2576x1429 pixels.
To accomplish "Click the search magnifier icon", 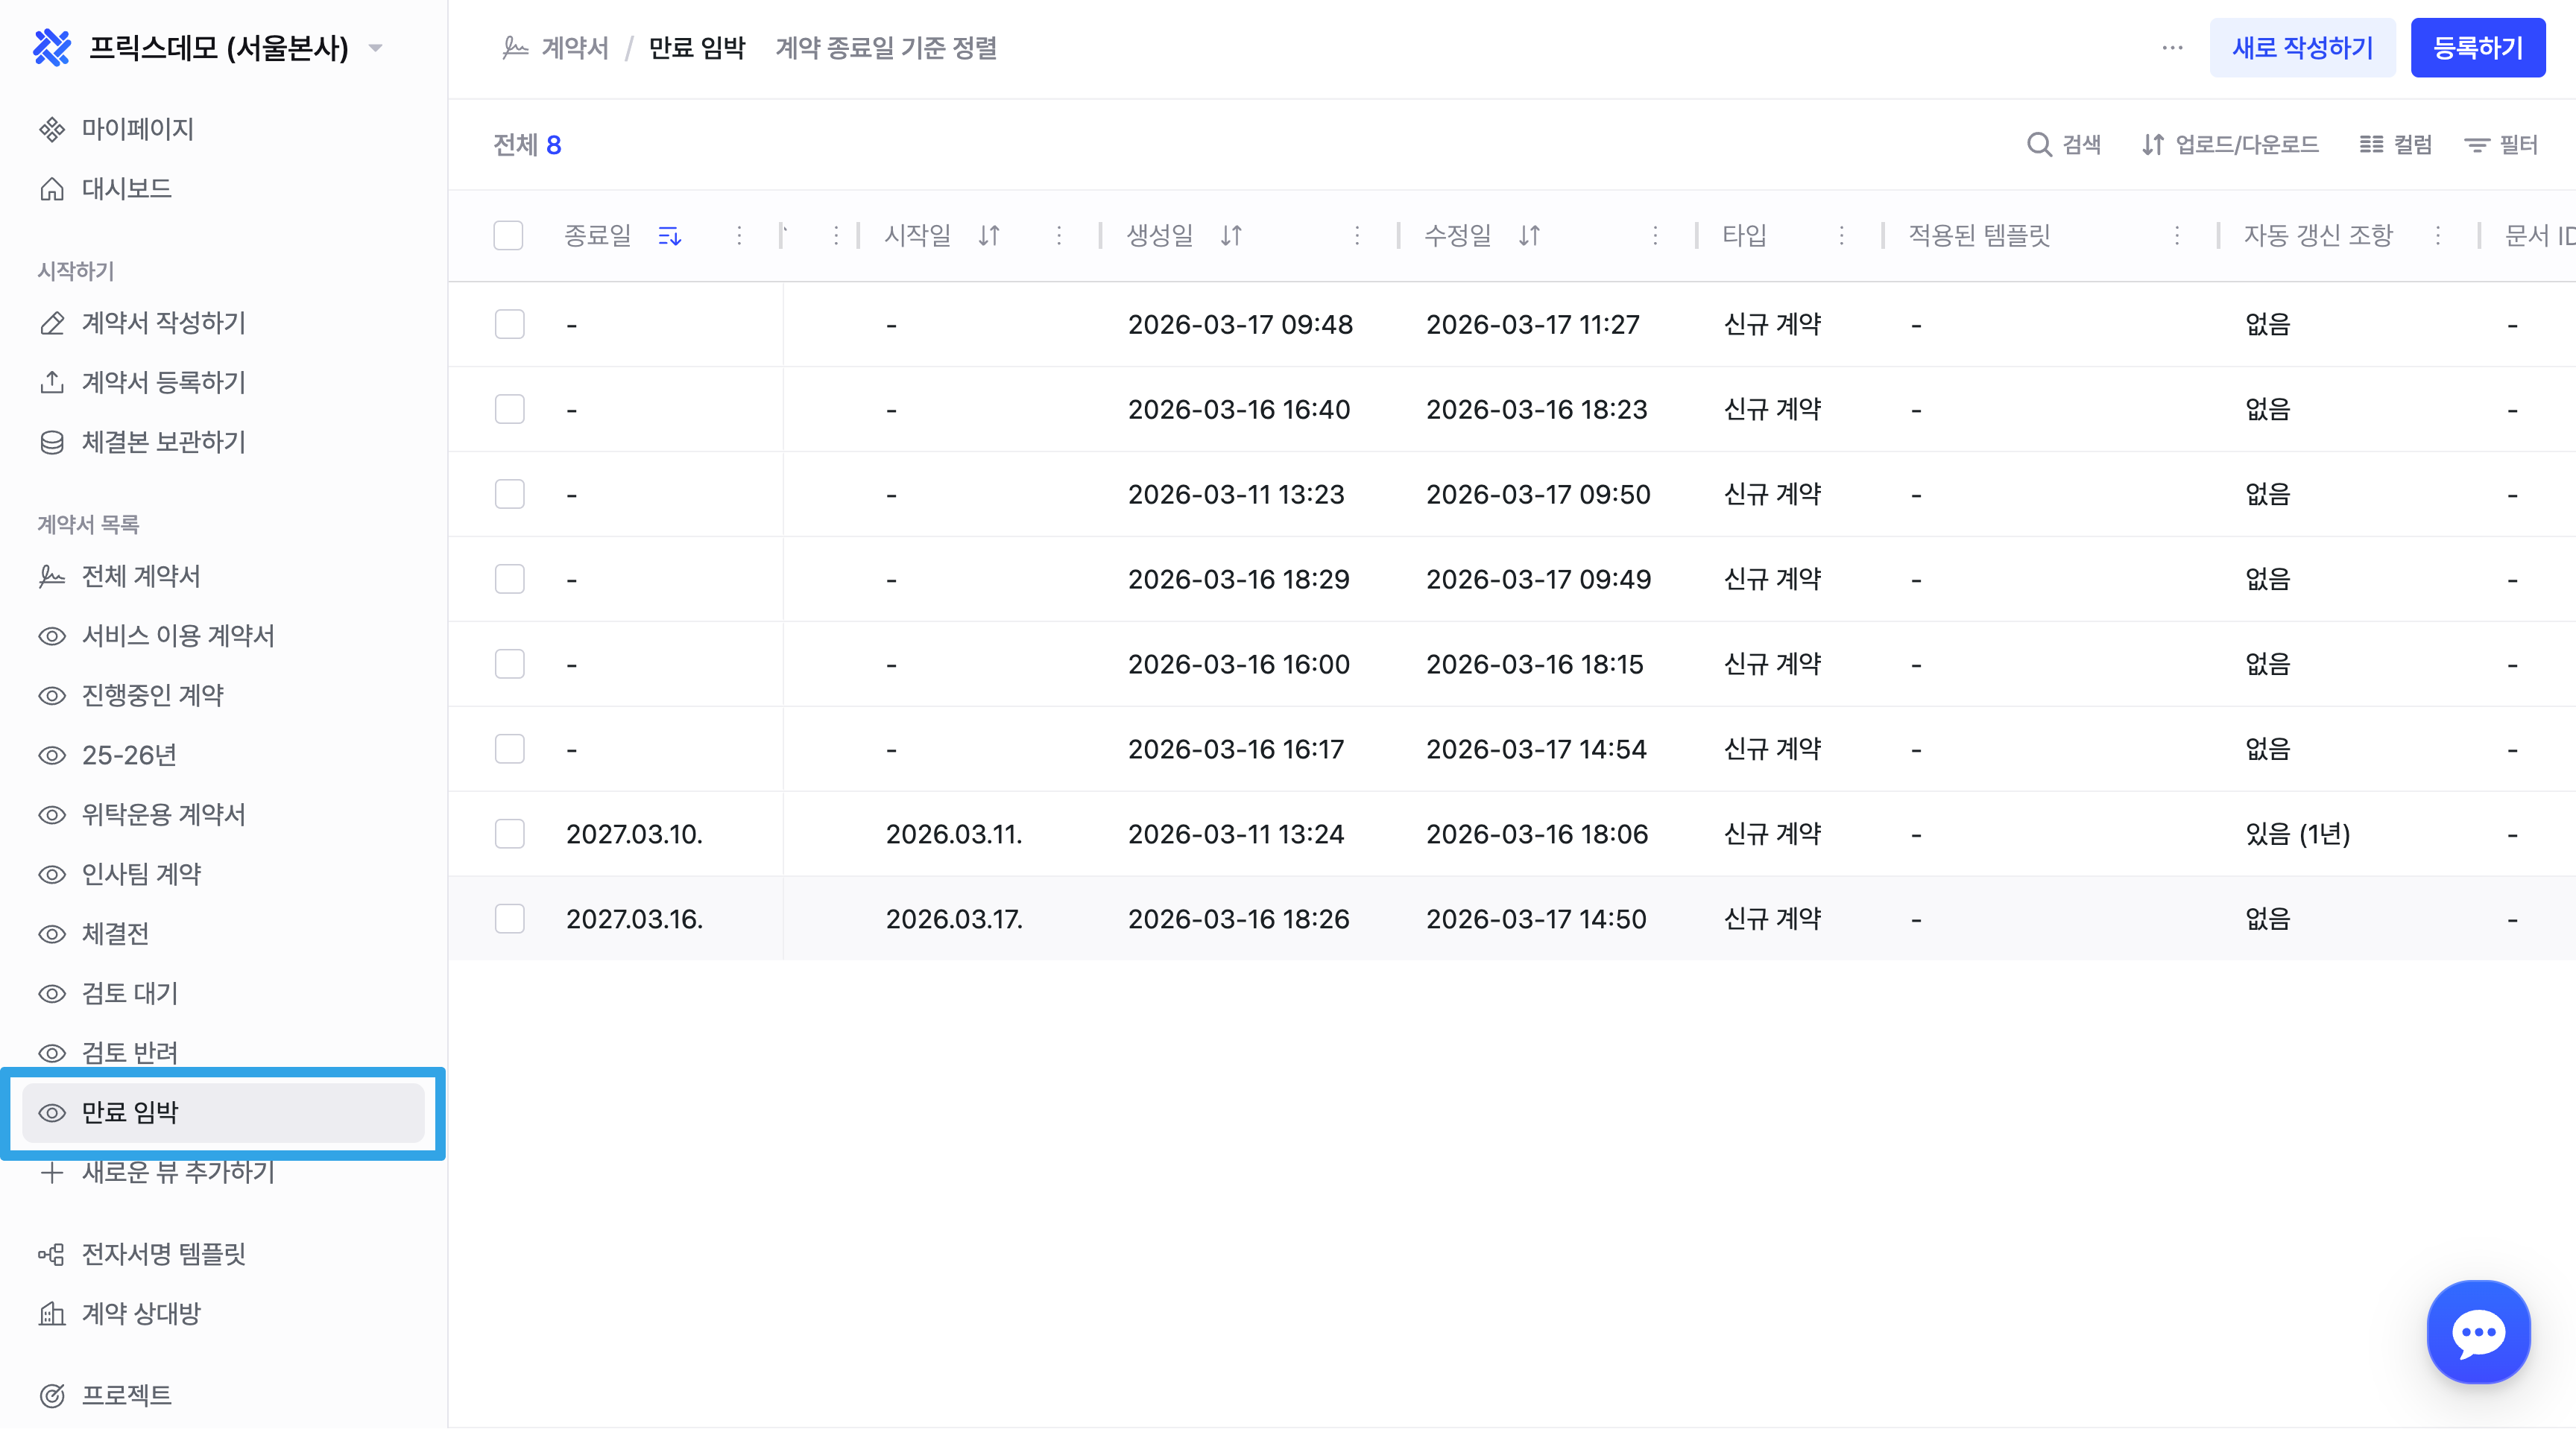I will pos(2038,145).
